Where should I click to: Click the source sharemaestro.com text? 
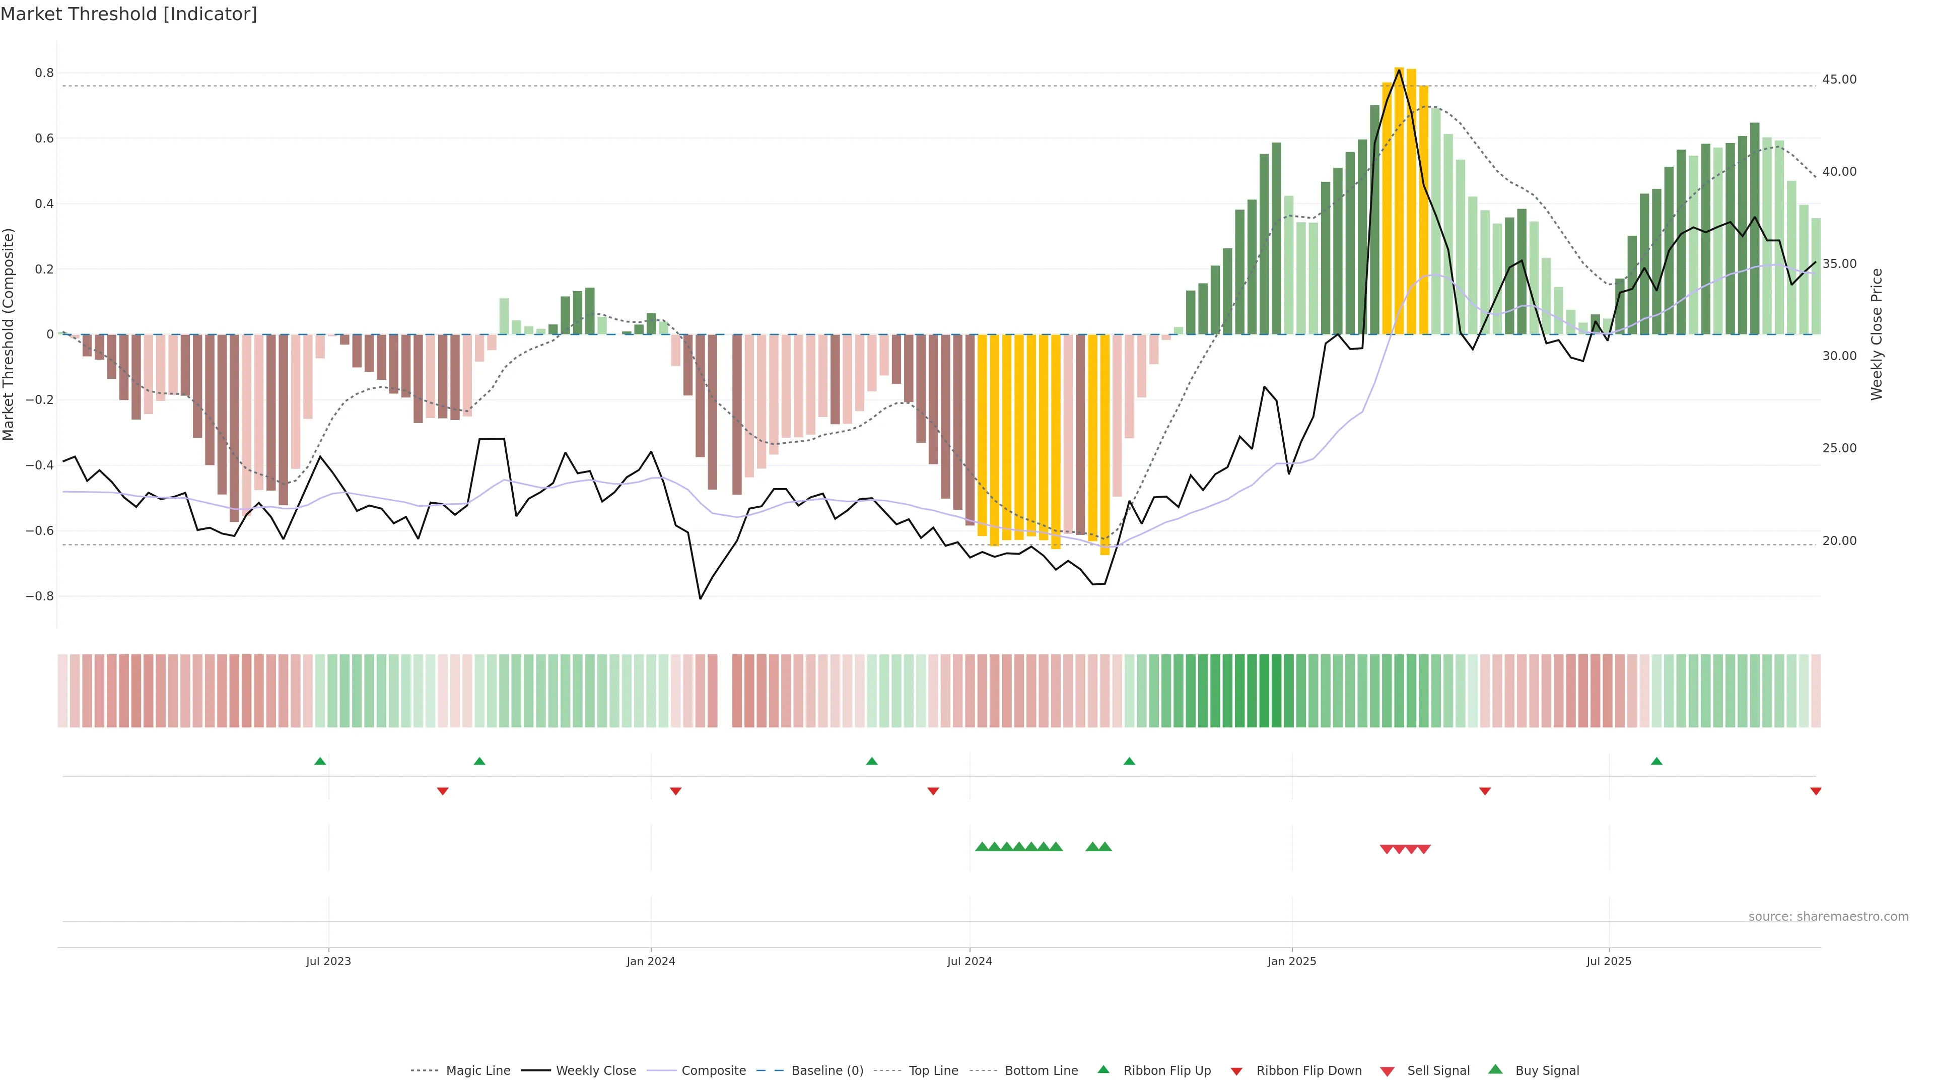click(x=1828, y=916)
